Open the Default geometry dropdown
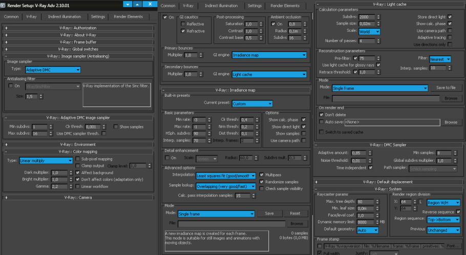 tap(368, 230)
